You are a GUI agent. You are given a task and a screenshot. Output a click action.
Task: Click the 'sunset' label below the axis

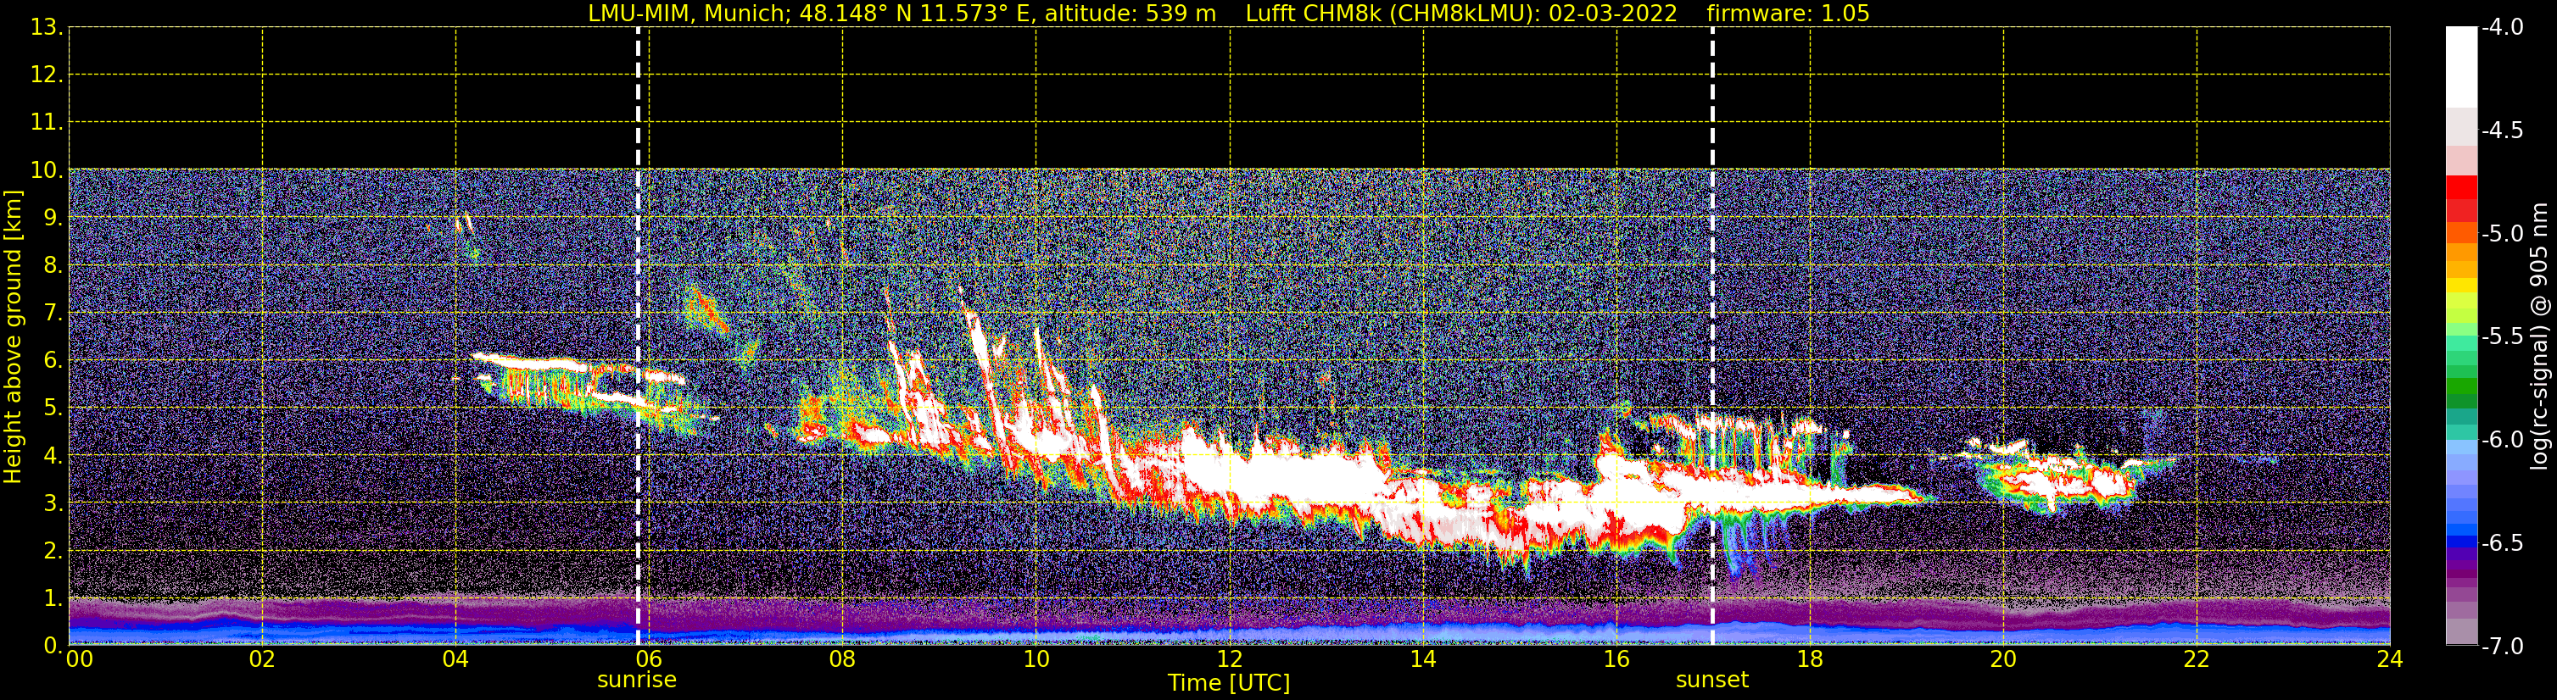(1712, 681)
